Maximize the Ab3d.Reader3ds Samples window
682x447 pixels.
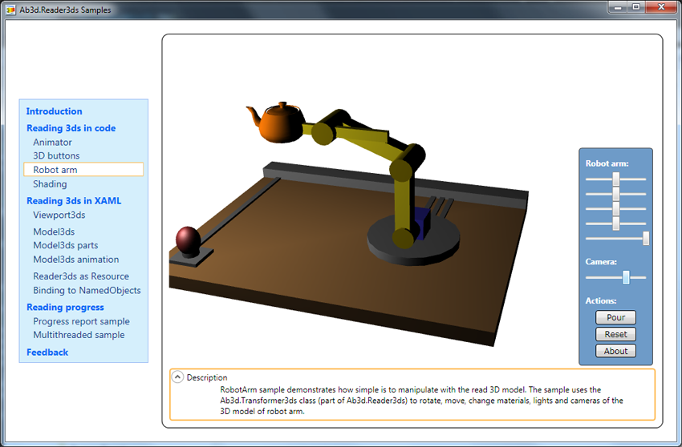point(636,7)
